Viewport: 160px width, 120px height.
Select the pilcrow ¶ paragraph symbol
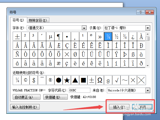pos(59,37)
